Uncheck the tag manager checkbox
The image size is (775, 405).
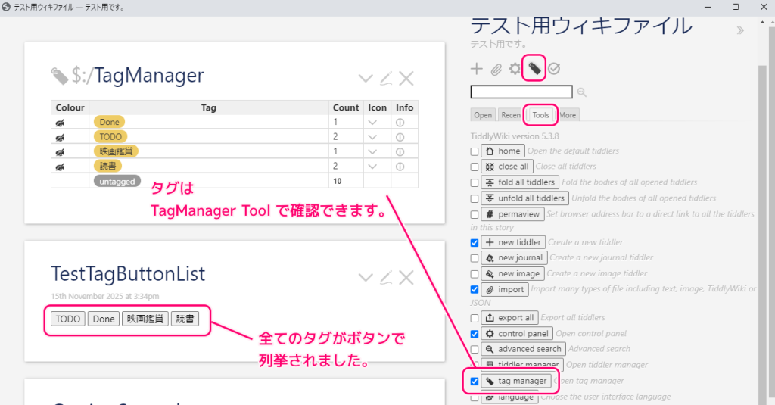coord(475,382)
